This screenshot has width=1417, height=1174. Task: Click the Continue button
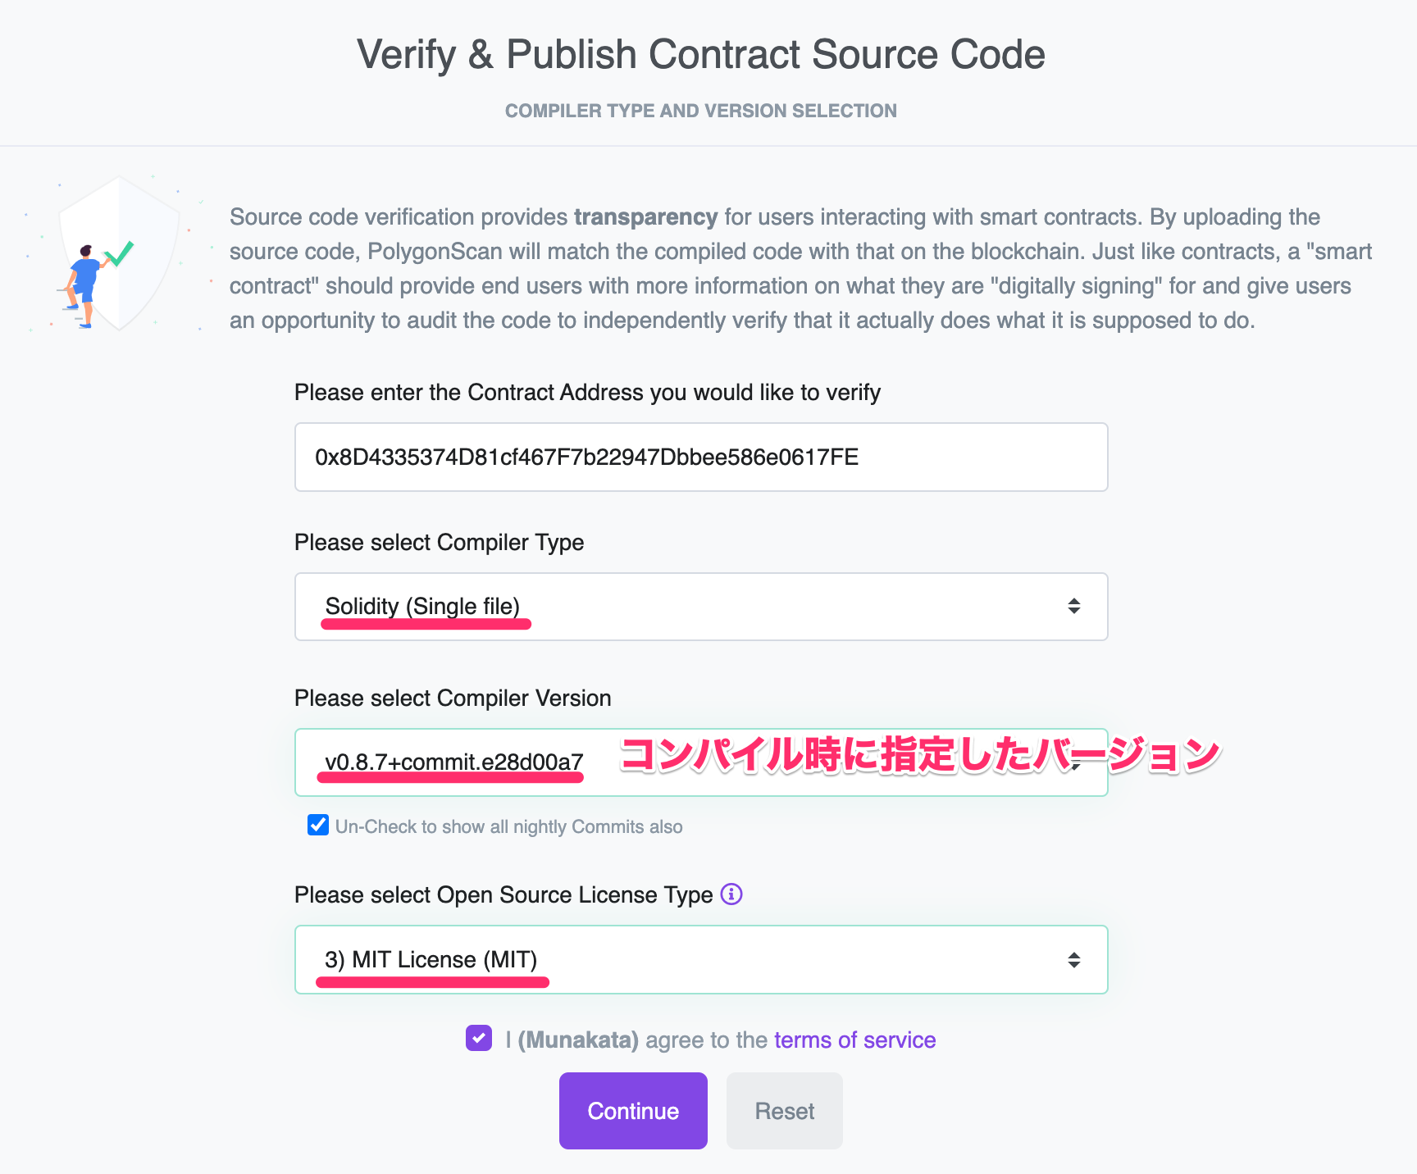(x=633, y=1111)
